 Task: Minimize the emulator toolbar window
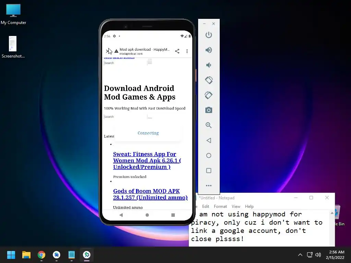[x=204, y=24]
